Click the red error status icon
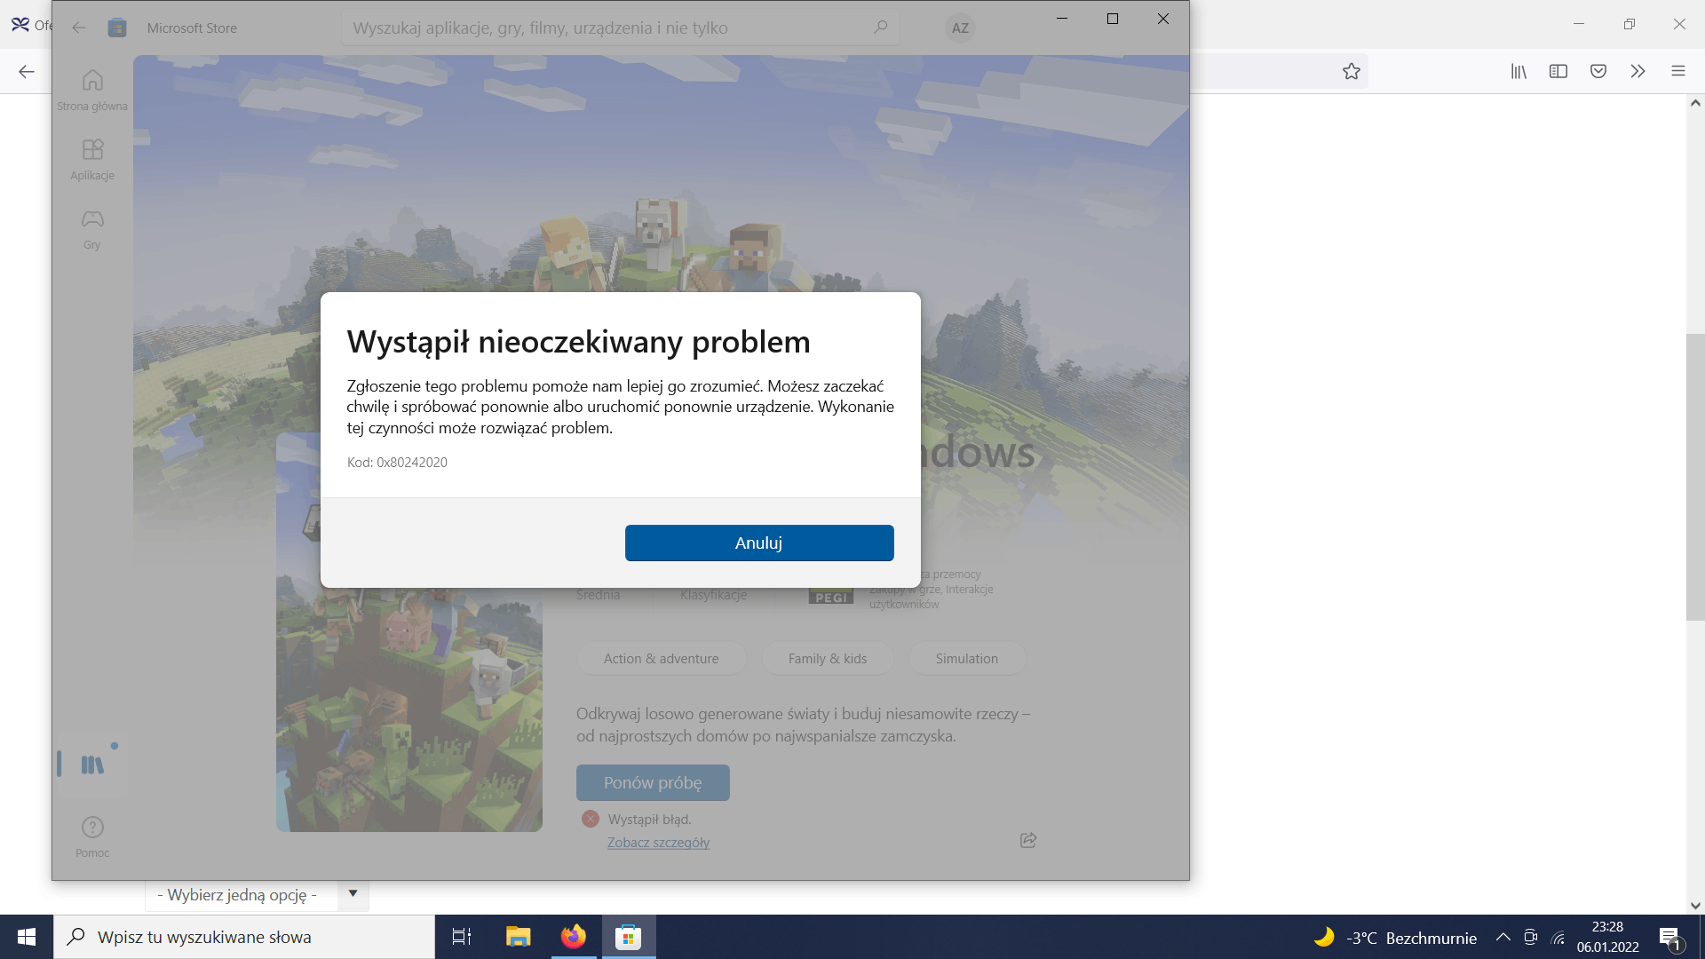The height and width of the screenshot is (959, 1705). (591, 819)
